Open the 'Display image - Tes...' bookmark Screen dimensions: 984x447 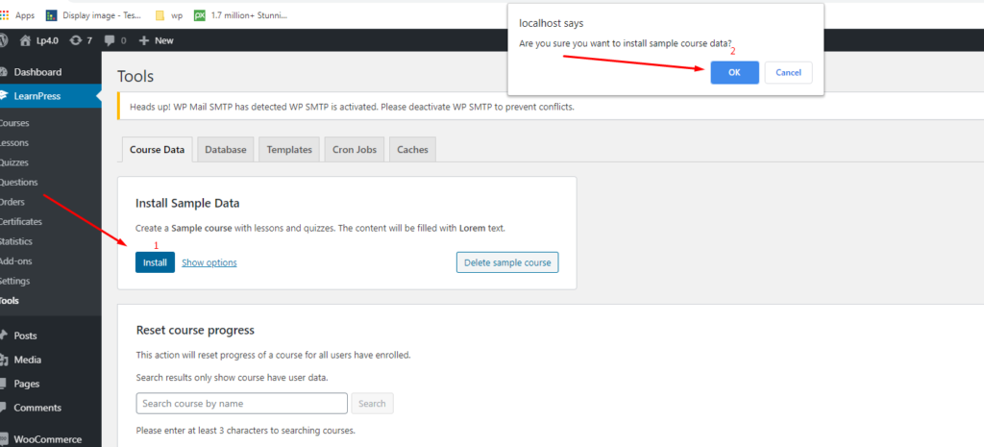[52, 15]
